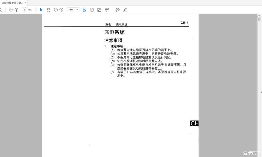This screenshot has height=157, width=262.
Task: Click the search magnifier icon in toolbar
Action: 1,10
